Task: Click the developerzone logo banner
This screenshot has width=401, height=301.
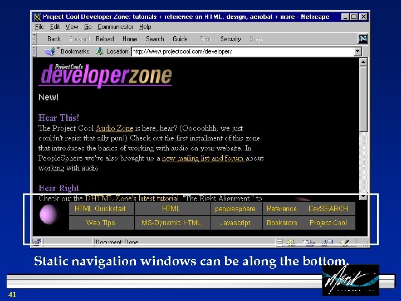Action: 105,75
